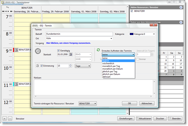This screenshot has width=188, height=126.
Task: Click the clock icon in Termin dialog
Action: 38,51
